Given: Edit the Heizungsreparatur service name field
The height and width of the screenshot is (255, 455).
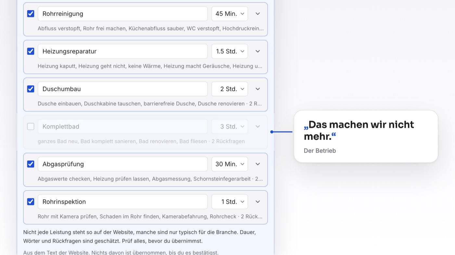Looking at the screenshot, I should [123, 51].
